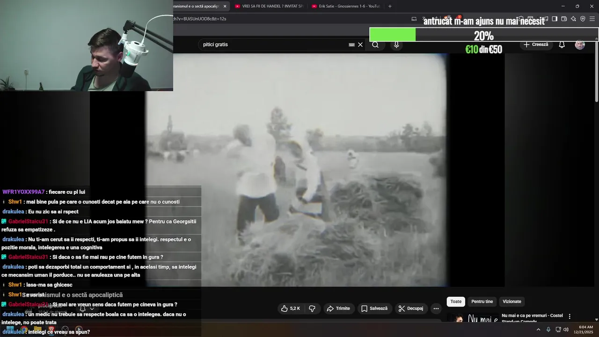Open the browser wallet icon
The height and width of the screenshot is (337, 599).
[564, 19]
